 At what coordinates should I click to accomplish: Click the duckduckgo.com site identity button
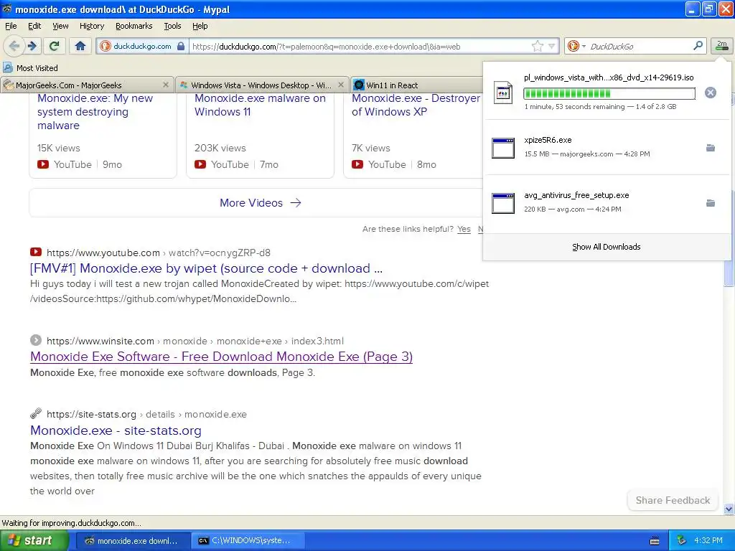click(x=143, y=46)
